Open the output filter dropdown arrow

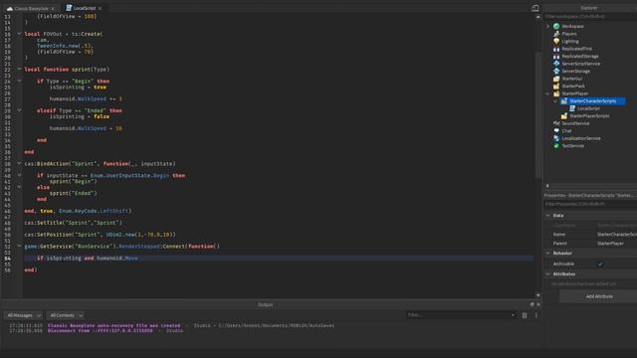pyautogui.click(x=513, y=315)
